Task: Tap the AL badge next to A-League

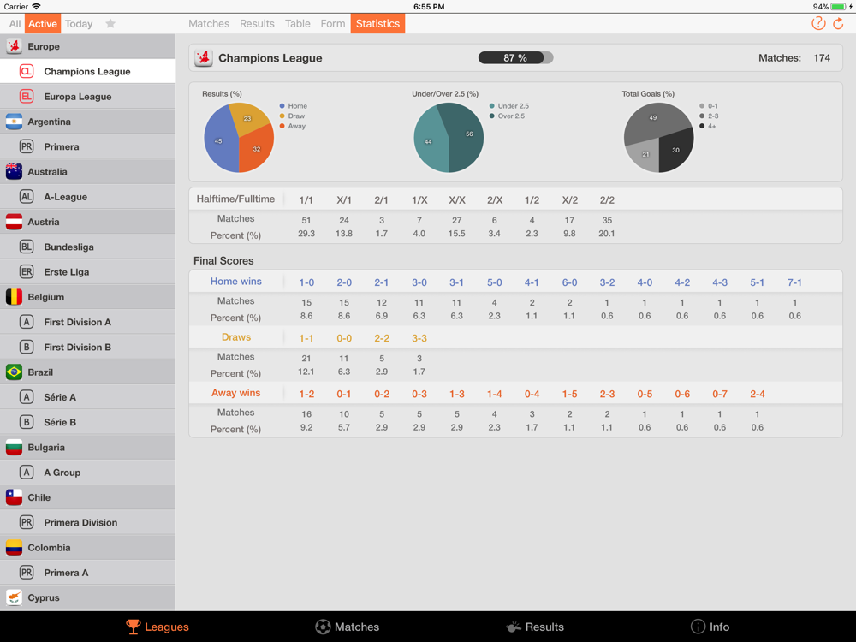Action: [x=27, y=197]
